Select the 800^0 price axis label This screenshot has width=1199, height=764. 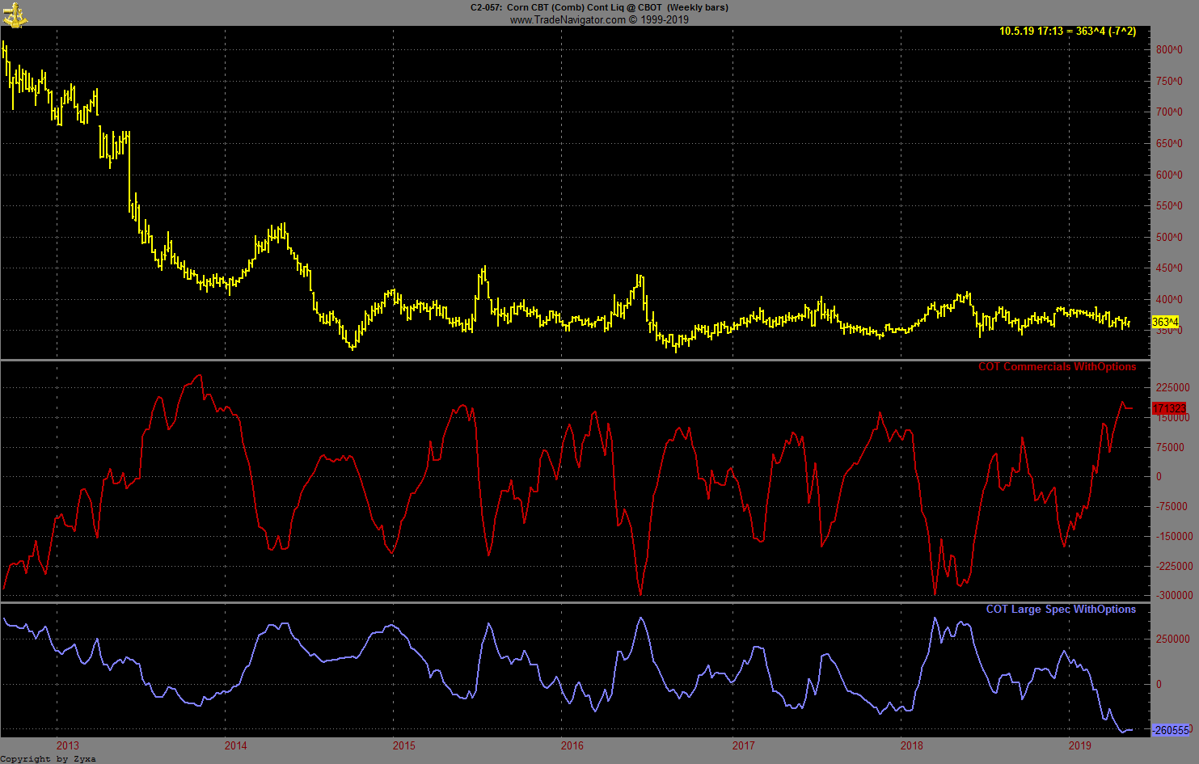pyautogui.click(x=1169, y=50)
